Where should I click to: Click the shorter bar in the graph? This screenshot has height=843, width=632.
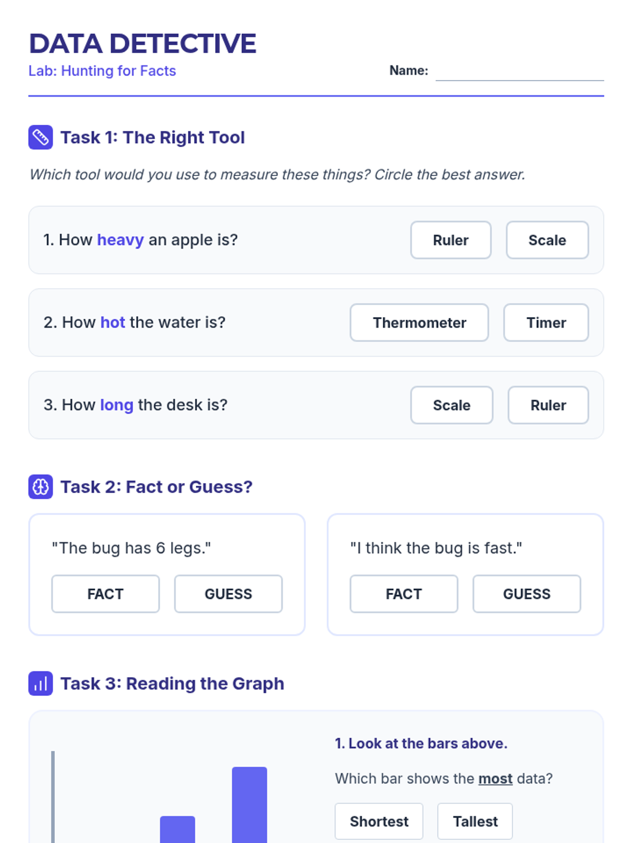(177, 829)
